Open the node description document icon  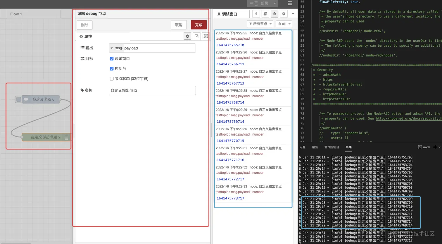pyautogui.click(x=196, y=36)
